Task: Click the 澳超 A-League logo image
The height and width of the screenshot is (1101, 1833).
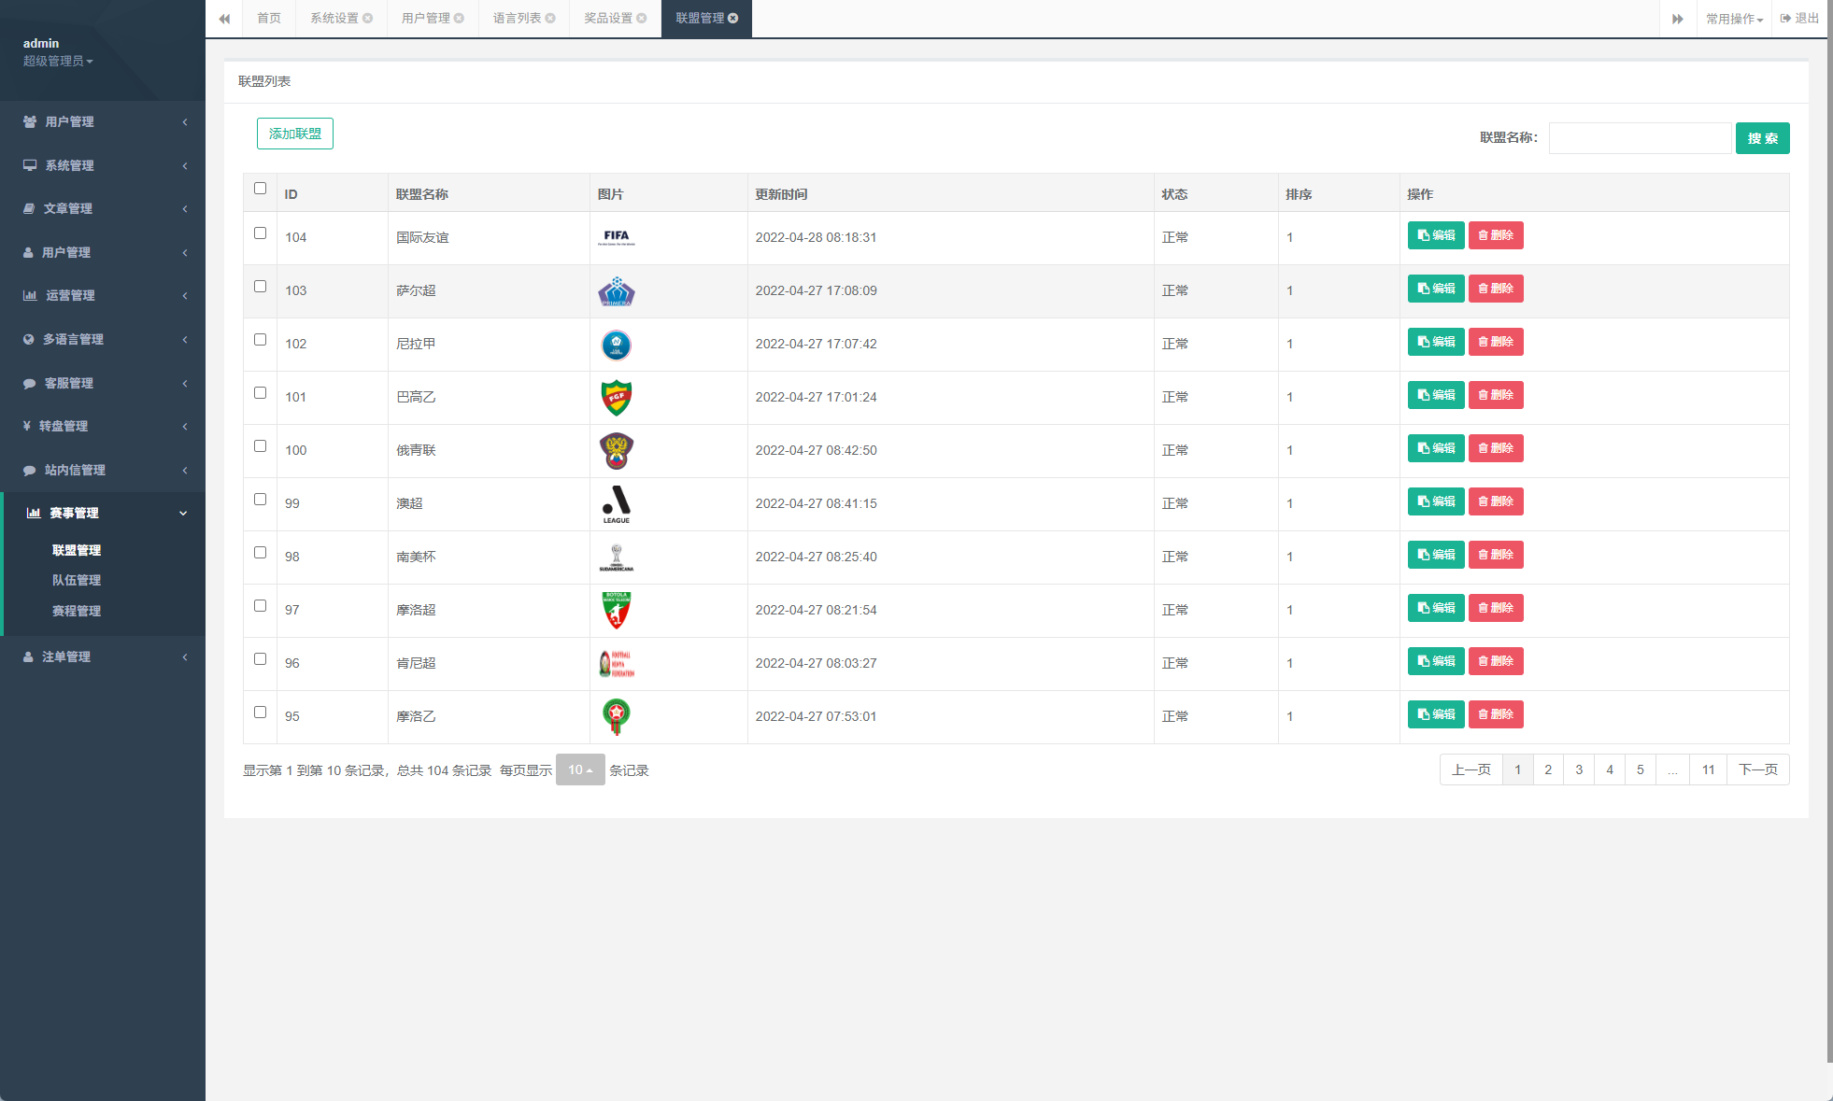Action: [616, 504]
